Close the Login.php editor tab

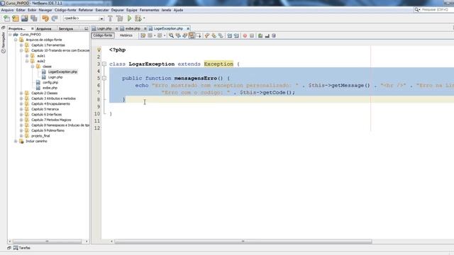[116, 28]
